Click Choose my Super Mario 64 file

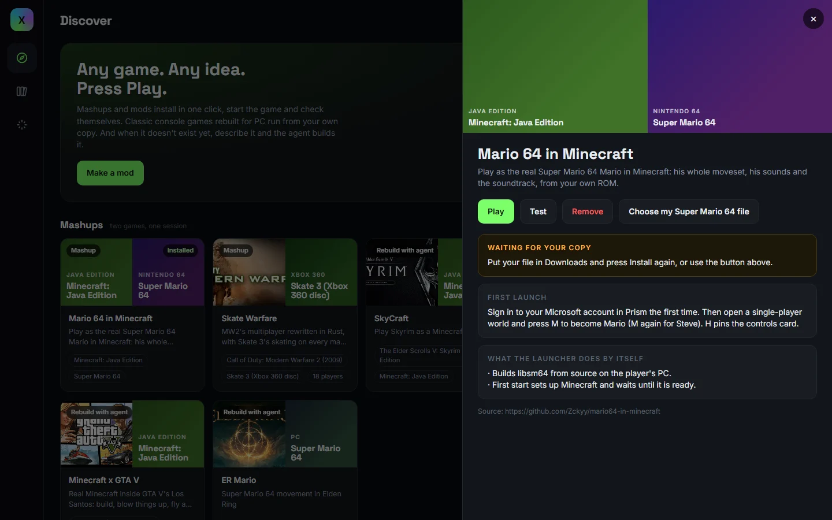point(689,211)
